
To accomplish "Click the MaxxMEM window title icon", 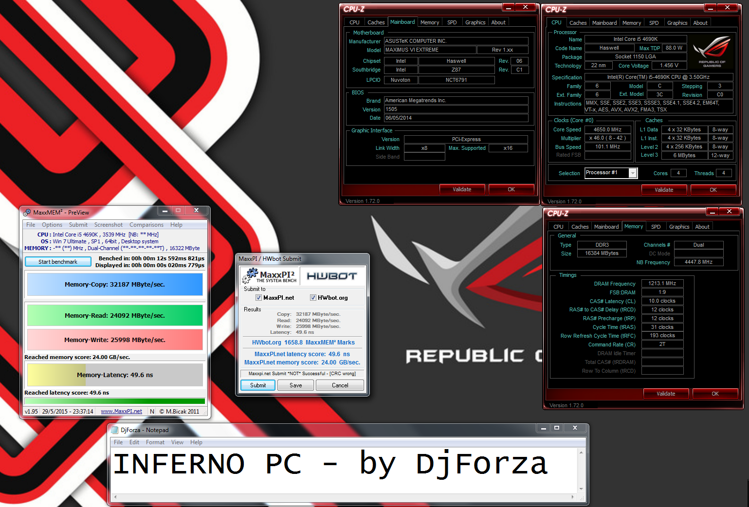I will tap(27, 212).
